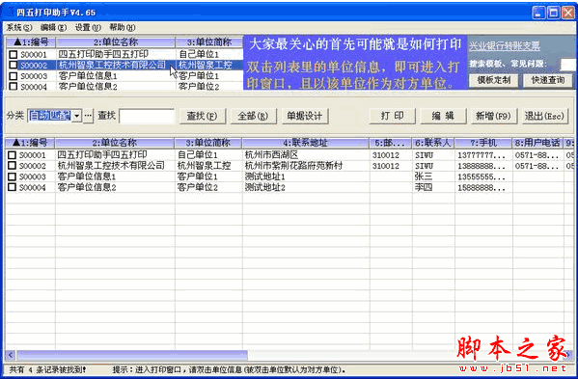
Task: Tick checkbox for S00002 in upper list
Action: click(x=14, y=65)
